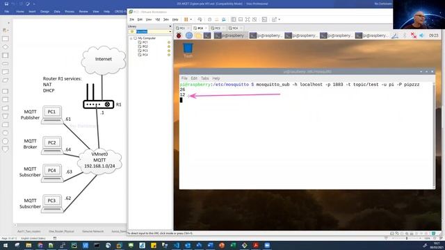
Task: Click the take snapshot clock icon
Action: (x=209, y=19)
